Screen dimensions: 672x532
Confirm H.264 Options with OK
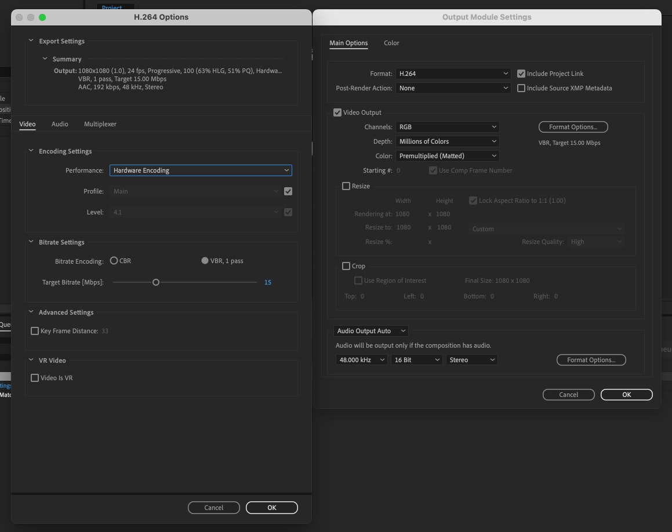point(272,508)
